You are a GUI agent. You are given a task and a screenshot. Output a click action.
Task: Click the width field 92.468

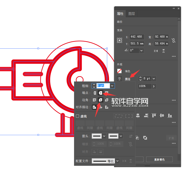(161, 37)
